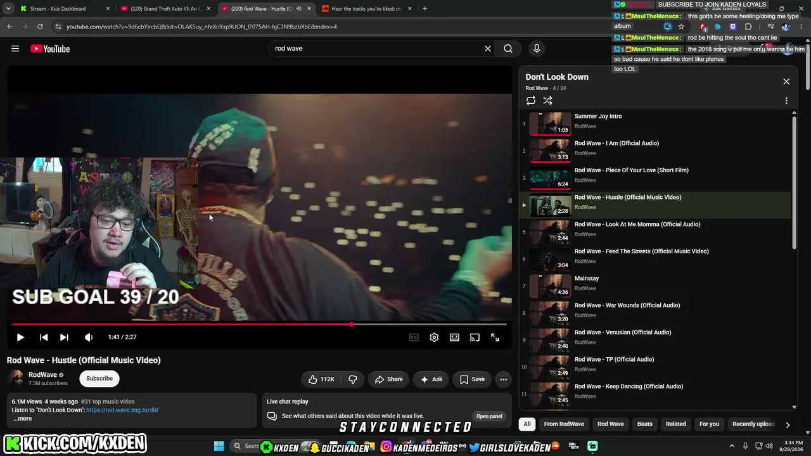Screen dimensions: 811x456
Task: Select the All filter chip
Action: [527, 424]
